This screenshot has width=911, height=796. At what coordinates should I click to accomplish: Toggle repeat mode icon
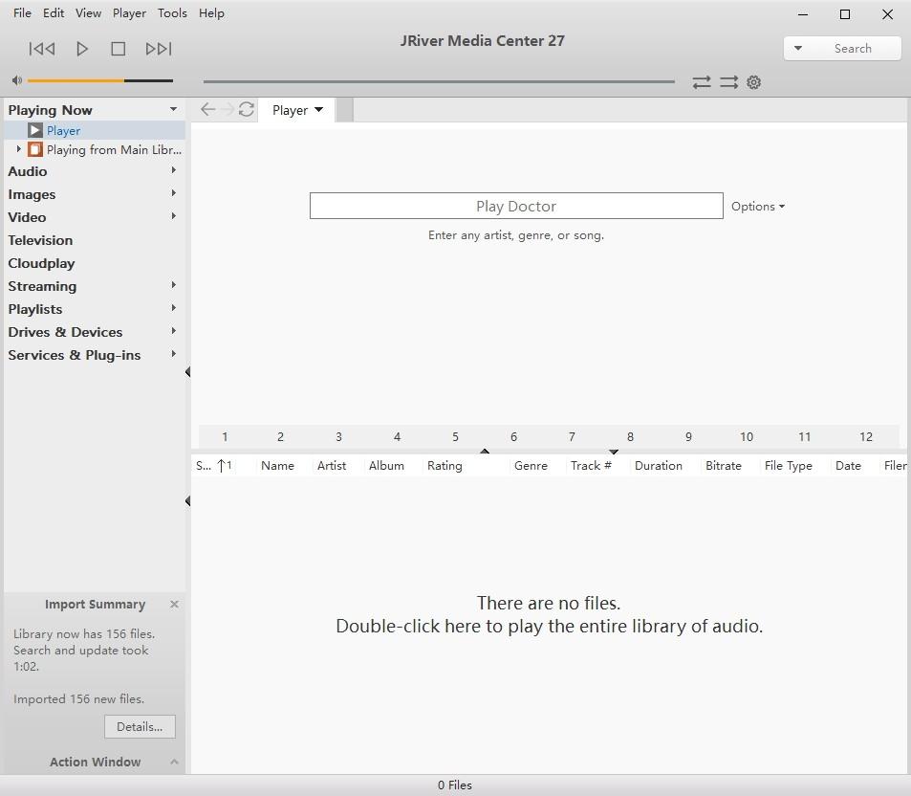pyautogui.click(x=702, y=82)
